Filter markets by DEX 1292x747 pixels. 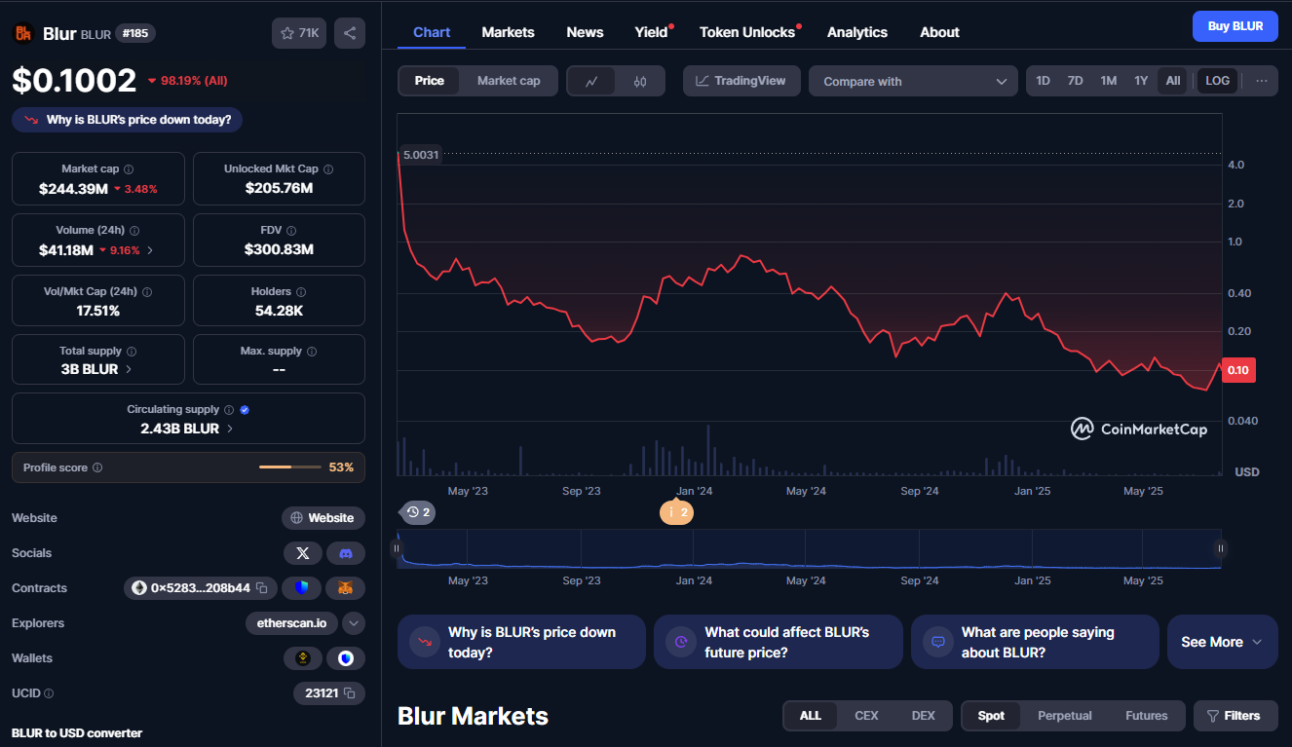click(x=924, y=716)
